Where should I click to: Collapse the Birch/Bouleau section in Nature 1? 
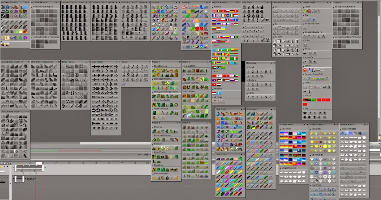click(153, 66)
